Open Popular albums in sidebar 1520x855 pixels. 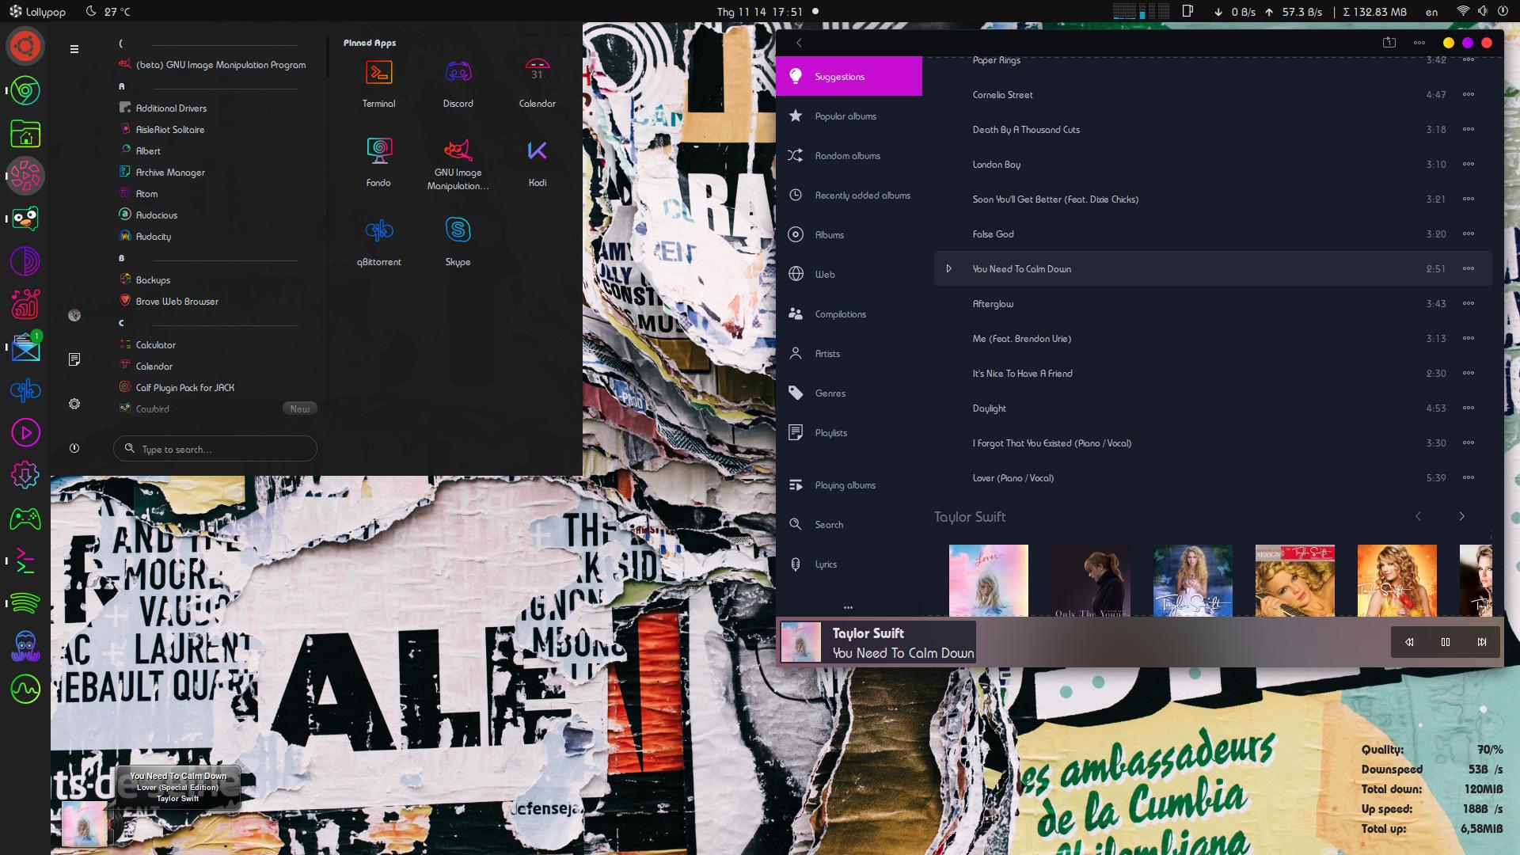[849, 116]
